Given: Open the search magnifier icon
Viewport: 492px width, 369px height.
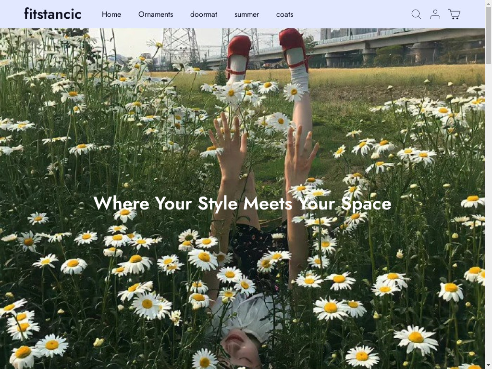Looking at the screenshot, I should tap(416, 14).
